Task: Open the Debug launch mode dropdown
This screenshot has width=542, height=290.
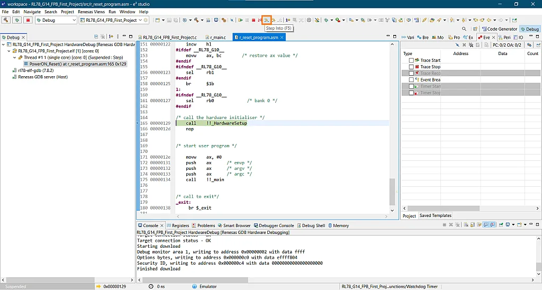Action: coord(74,20)
